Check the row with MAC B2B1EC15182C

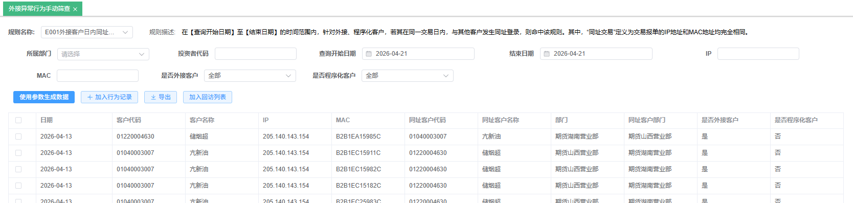point(18,186)
